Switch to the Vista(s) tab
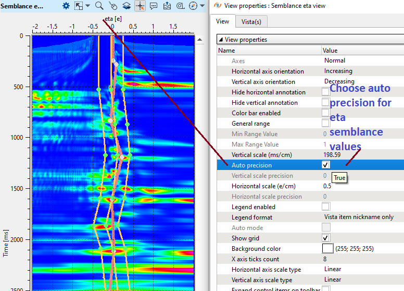The height and width of the screenshot is (291, 404). 251,21
